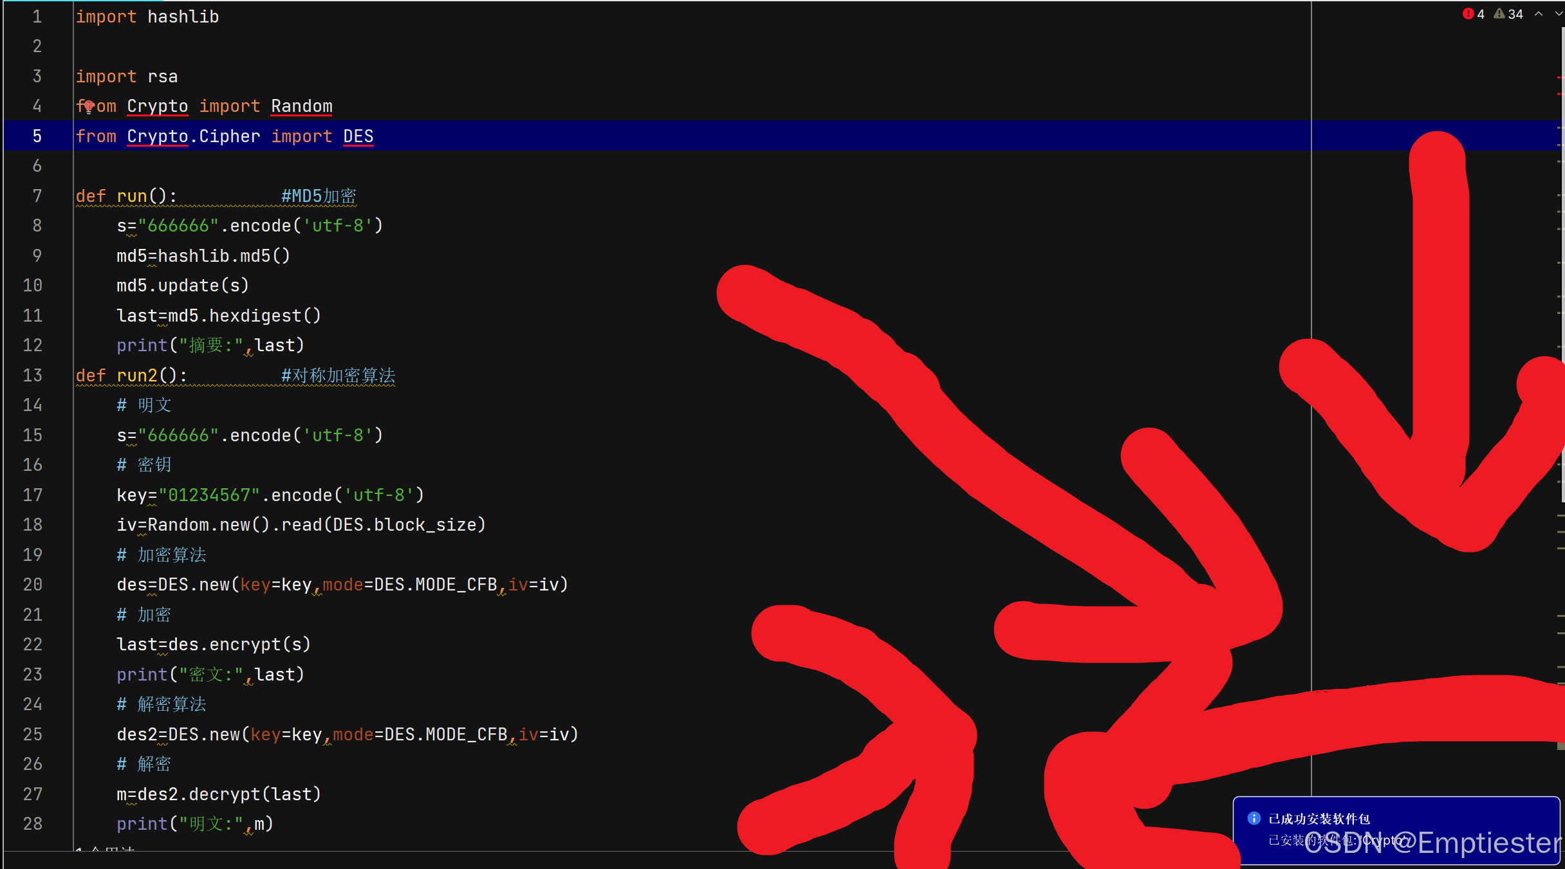The height and width of the screenshot is (869, 1565).
Task: Click line number 13 in gutter
Action: click(32, 376)
